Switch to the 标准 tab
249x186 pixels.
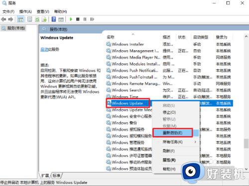click(x=57, y=176)
